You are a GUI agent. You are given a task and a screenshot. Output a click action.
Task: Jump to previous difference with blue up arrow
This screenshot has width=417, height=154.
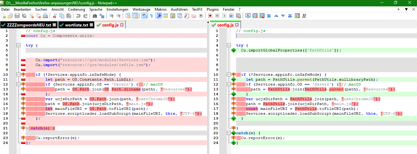(x=276, y=16)
